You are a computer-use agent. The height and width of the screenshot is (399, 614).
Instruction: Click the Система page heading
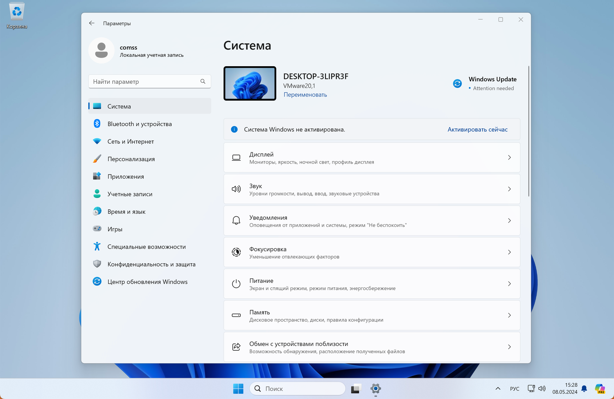(247, 45)
